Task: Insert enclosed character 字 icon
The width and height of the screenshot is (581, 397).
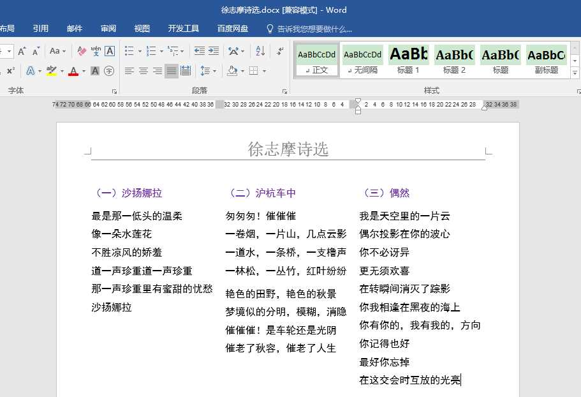Action: click(109, 71)
